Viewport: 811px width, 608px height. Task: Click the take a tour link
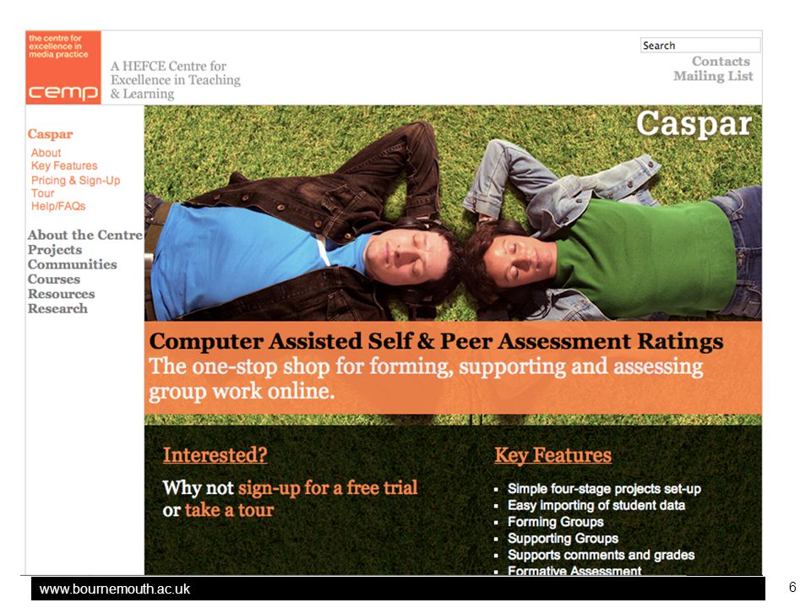pos(229,510)
